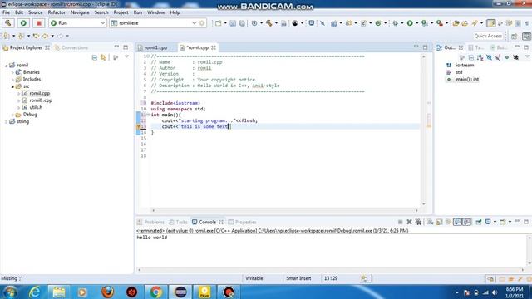Image resolution: width=532 pixels, height=299 pixels.
Task: Click the green Run toolbar icon
Action: point(410,23)
